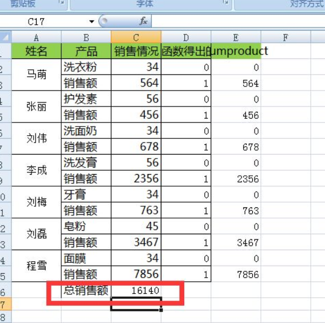Image resolution: width=325 pixels, height=323 pixels.
Task: Click 销售额 cell in 马萌's rows
Action: coord(86,83)
